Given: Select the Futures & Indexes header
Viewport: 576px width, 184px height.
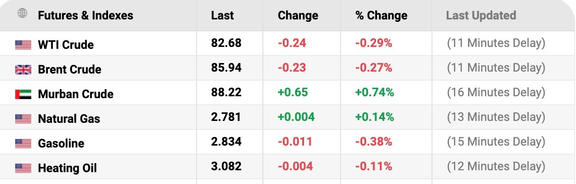Looking at the screenshot, I should click(x=85, y=16).
